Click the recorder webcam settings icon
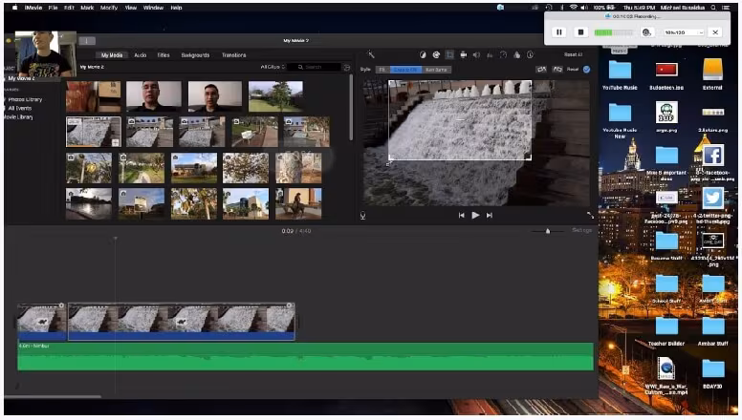The image size is (742, 420). pyautogui.click(x=646, y=32)
